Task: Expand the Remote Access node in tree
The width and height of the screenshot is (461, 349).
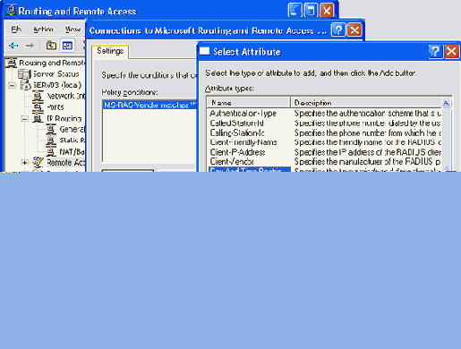Action: pos(25,163)
